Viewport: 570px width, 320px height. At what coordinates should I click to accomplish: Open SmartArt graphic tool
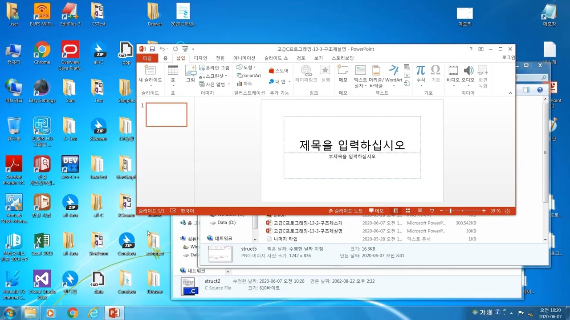click(x=248, y=76)
